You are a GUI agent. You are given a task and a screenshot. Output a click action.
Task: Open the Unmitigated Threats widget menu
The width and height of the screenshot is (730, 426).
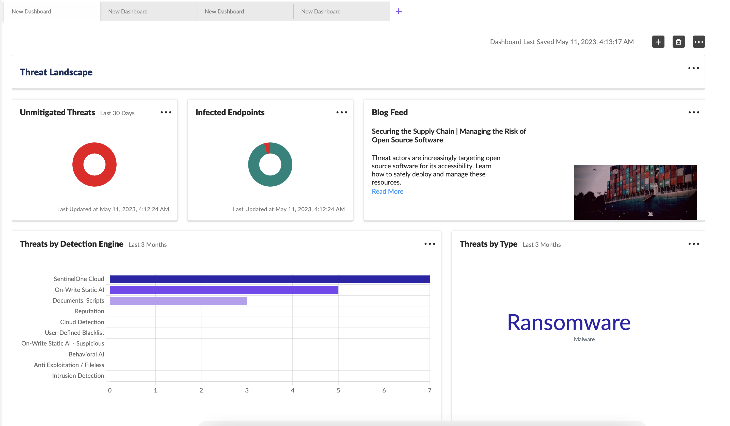coord(166,112)
